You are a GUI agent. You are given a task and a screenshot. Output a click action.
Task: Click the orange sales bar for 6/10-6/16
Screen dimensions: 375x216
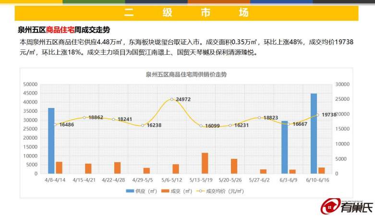(x=322, y=170)
